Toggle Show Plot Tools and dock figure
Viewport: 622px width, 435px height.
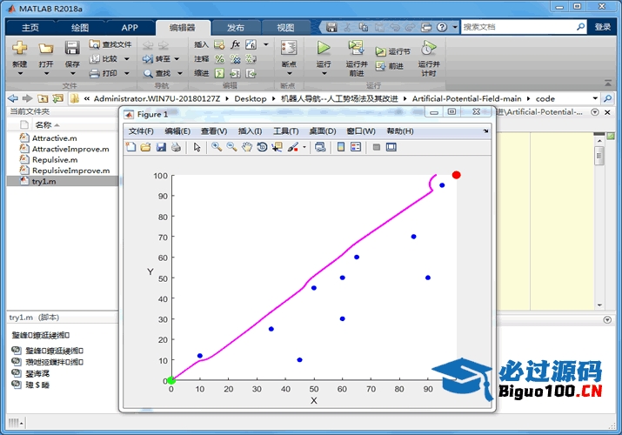click(391, 147)
